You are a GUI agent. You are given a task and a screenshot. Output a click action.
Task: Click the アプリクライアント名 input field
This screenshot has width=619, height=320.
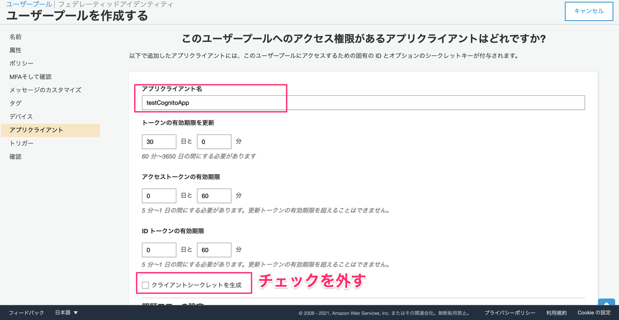pos(363,103)
